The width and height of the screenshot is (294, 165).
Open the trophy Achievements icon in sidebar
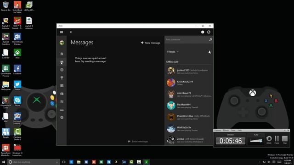(62, 78)
